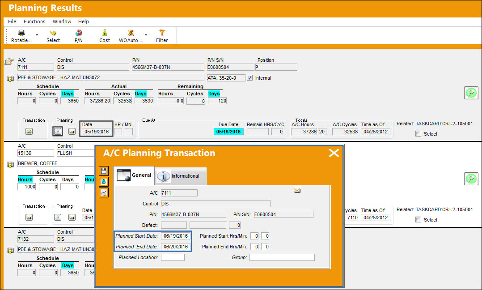Open the Window menu
The height and width of the screenshot is (290, 482).
point(62,21)
